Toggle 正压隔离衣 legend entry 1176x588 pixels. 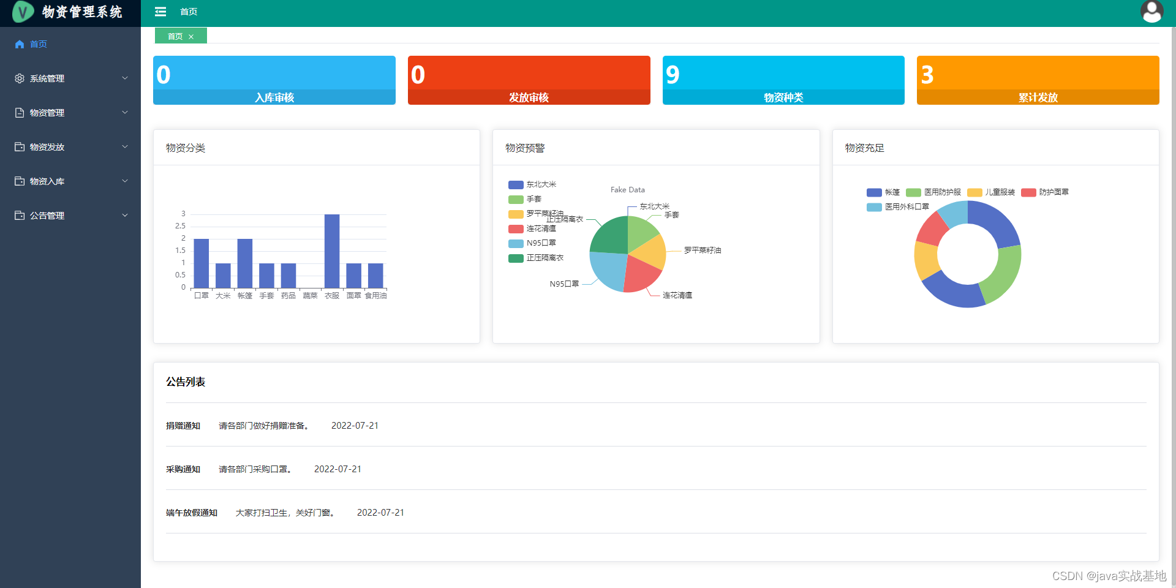[536, 258]
